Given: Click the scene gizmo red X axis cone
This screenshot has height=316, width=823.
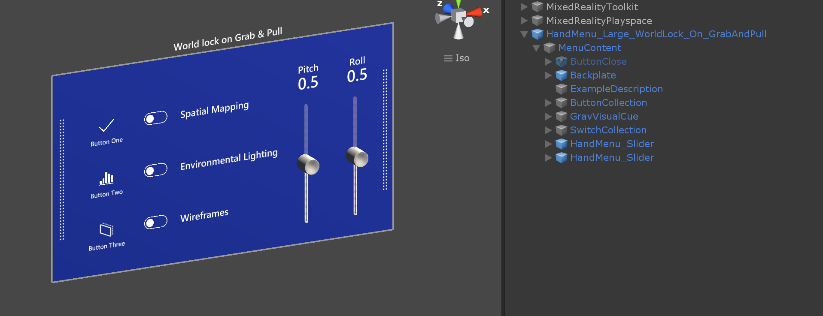Looking at the screenshot, I should tap(475, 12).
